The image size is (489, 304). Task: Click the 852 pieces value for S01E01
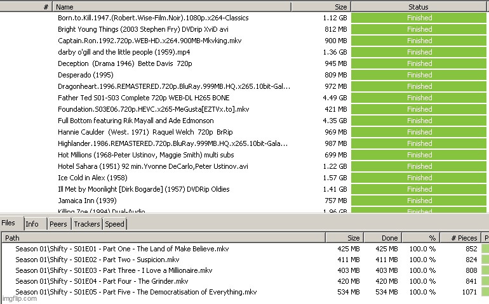point(471,249)
